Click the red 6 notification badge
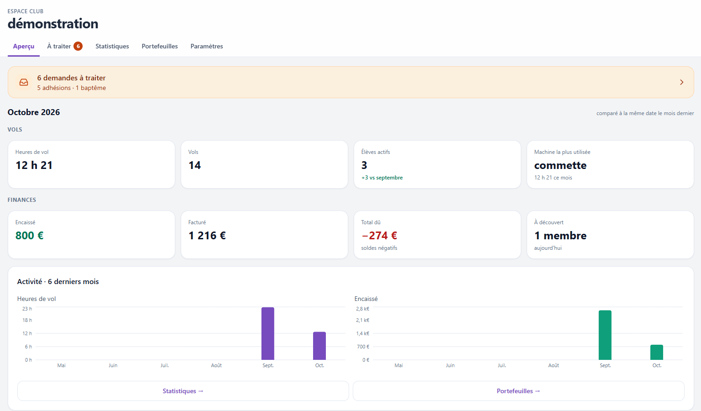 point(78,46)
